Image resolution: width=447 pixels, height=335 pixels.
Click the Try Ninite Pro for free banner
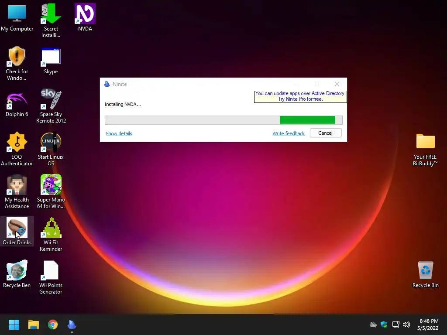tap(300, 96)
